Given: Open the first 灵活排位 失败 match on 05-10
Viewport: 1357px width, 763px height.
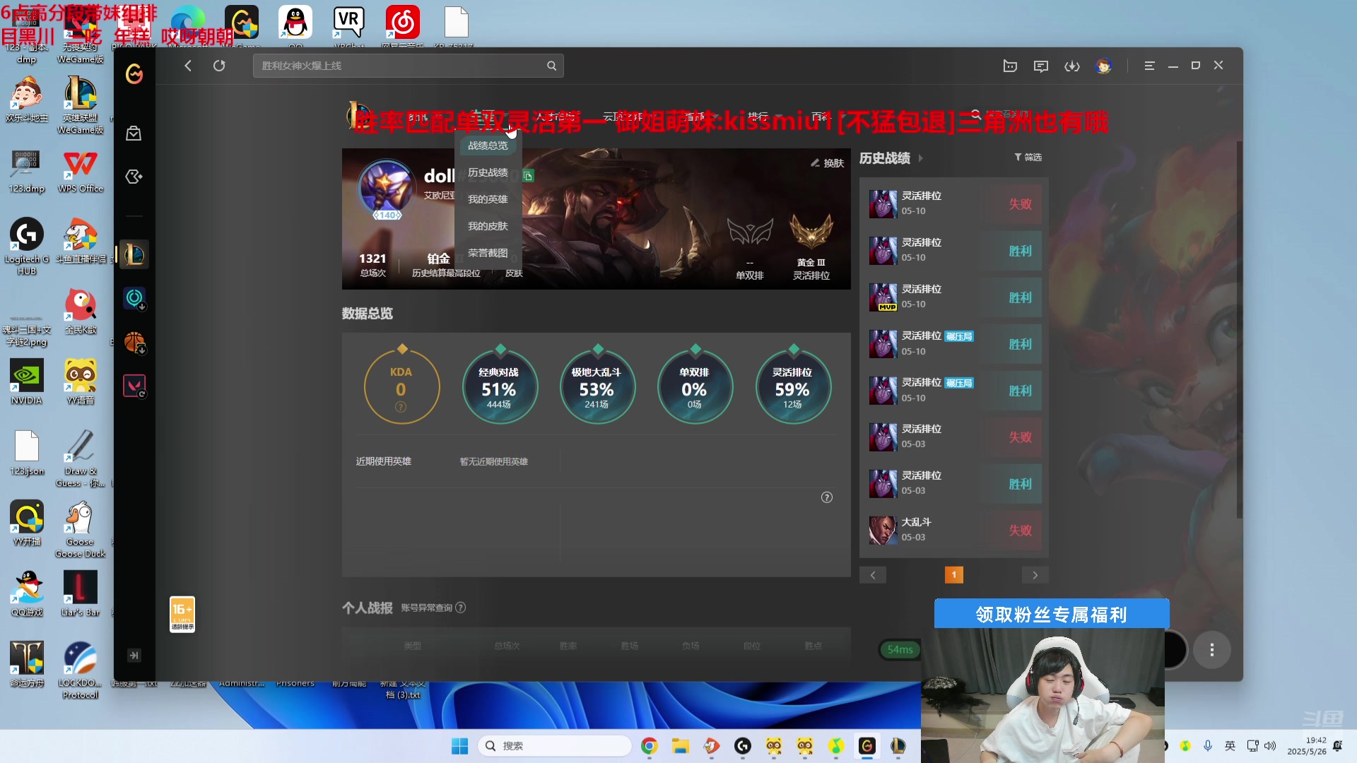Looking at the screenshot, I should click(x=954, y=203).
